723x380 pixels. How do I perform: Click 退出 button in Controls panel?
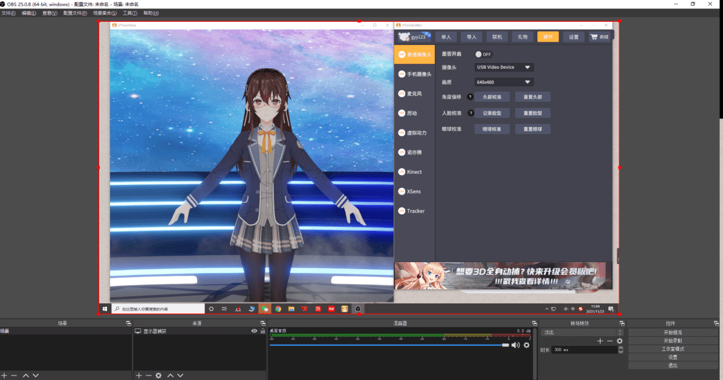(673, 366)
